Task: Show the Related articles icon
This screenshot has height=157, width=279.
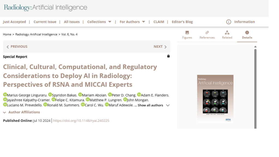Action: coord(227,32)
